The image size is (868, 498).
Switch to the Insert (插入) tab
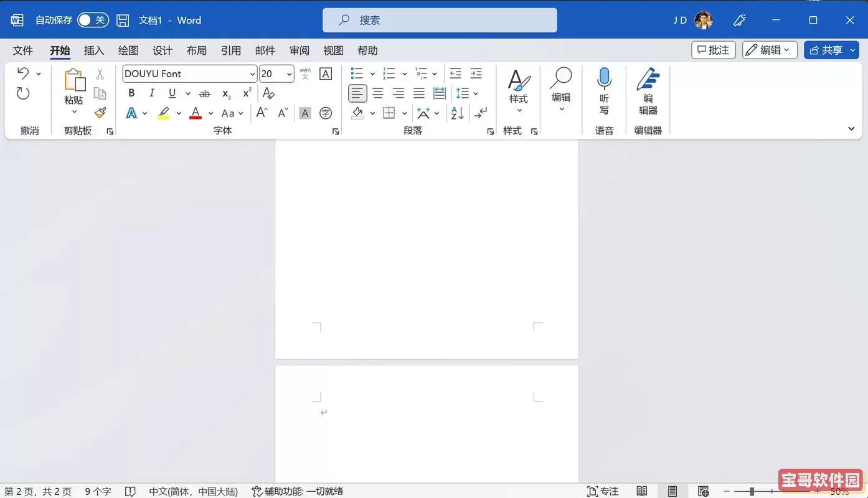[94, 50]
